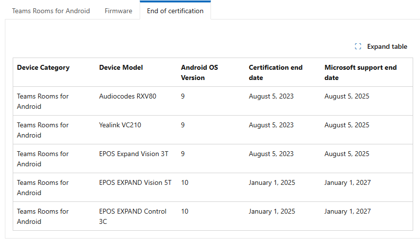Click Teams Rooms for Android in Vision 5T row
Image resolution: width=420 pixels, height=239 pixels.
click(43, 188)
